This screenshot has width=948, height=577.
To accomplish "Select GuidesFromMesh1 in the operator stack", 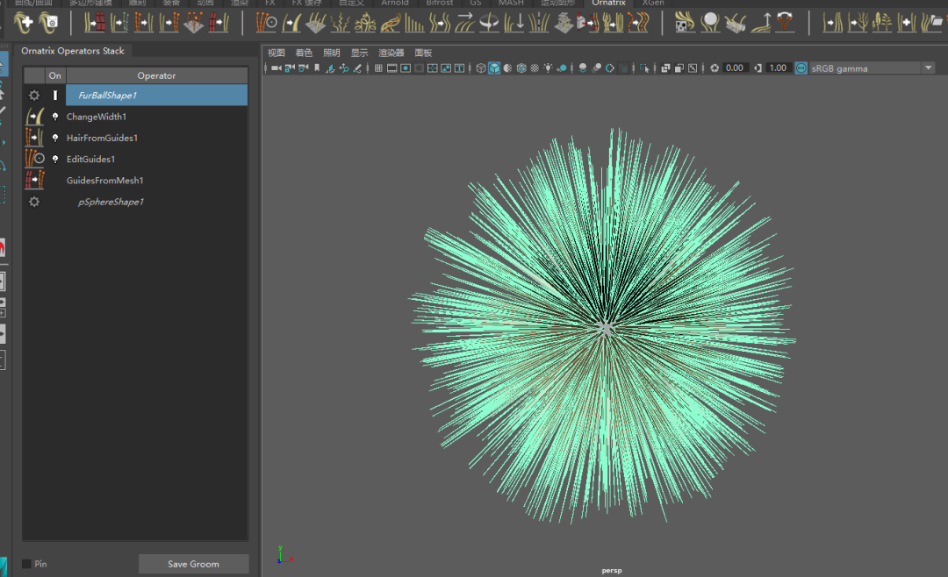I will tap(104, 181).
